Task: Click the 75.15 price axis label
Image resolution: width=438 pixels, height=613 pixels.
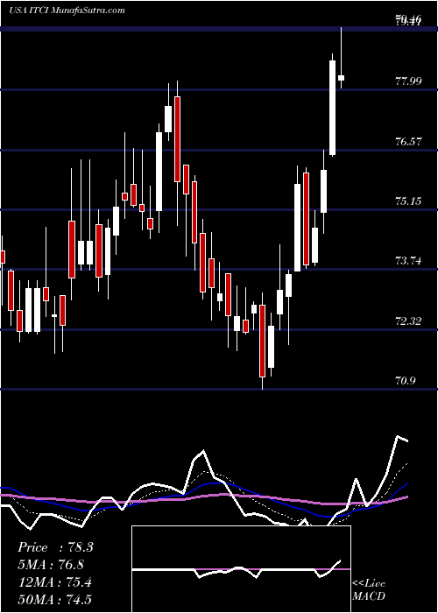Action: click(x=409, y=201)
